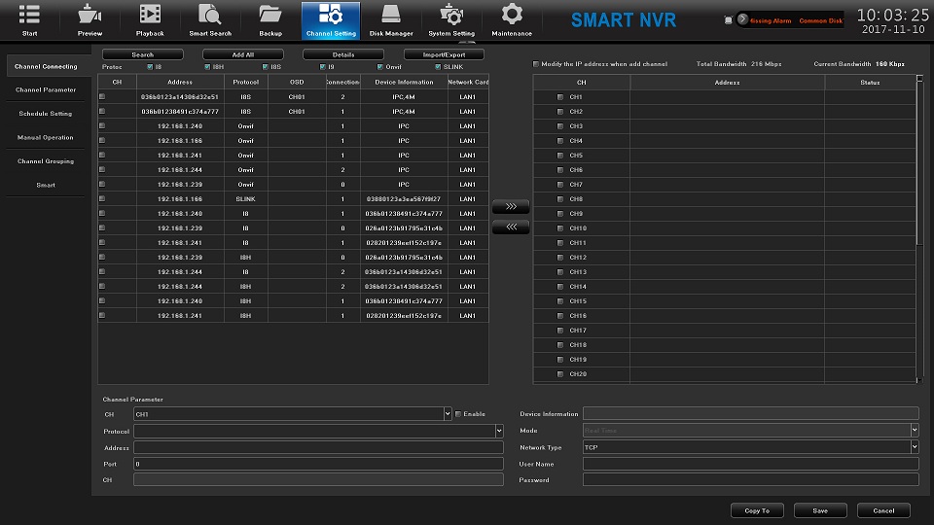Open the Preview camera icon
Image resolution: width=934 pixels, height=525 pixels.
coord(90,15)
